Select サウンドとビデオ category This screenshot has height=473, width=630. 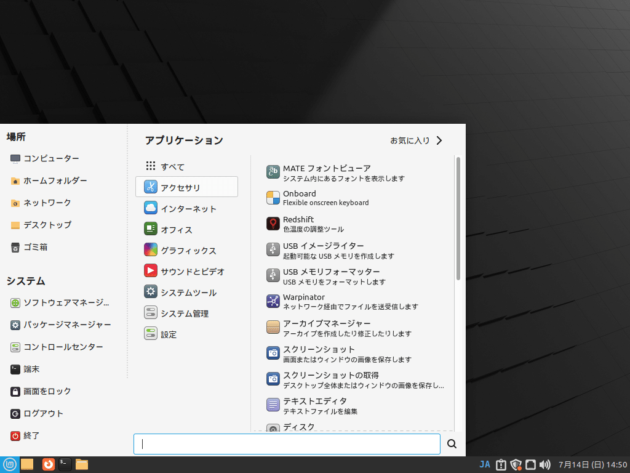[x=186, y=271]
